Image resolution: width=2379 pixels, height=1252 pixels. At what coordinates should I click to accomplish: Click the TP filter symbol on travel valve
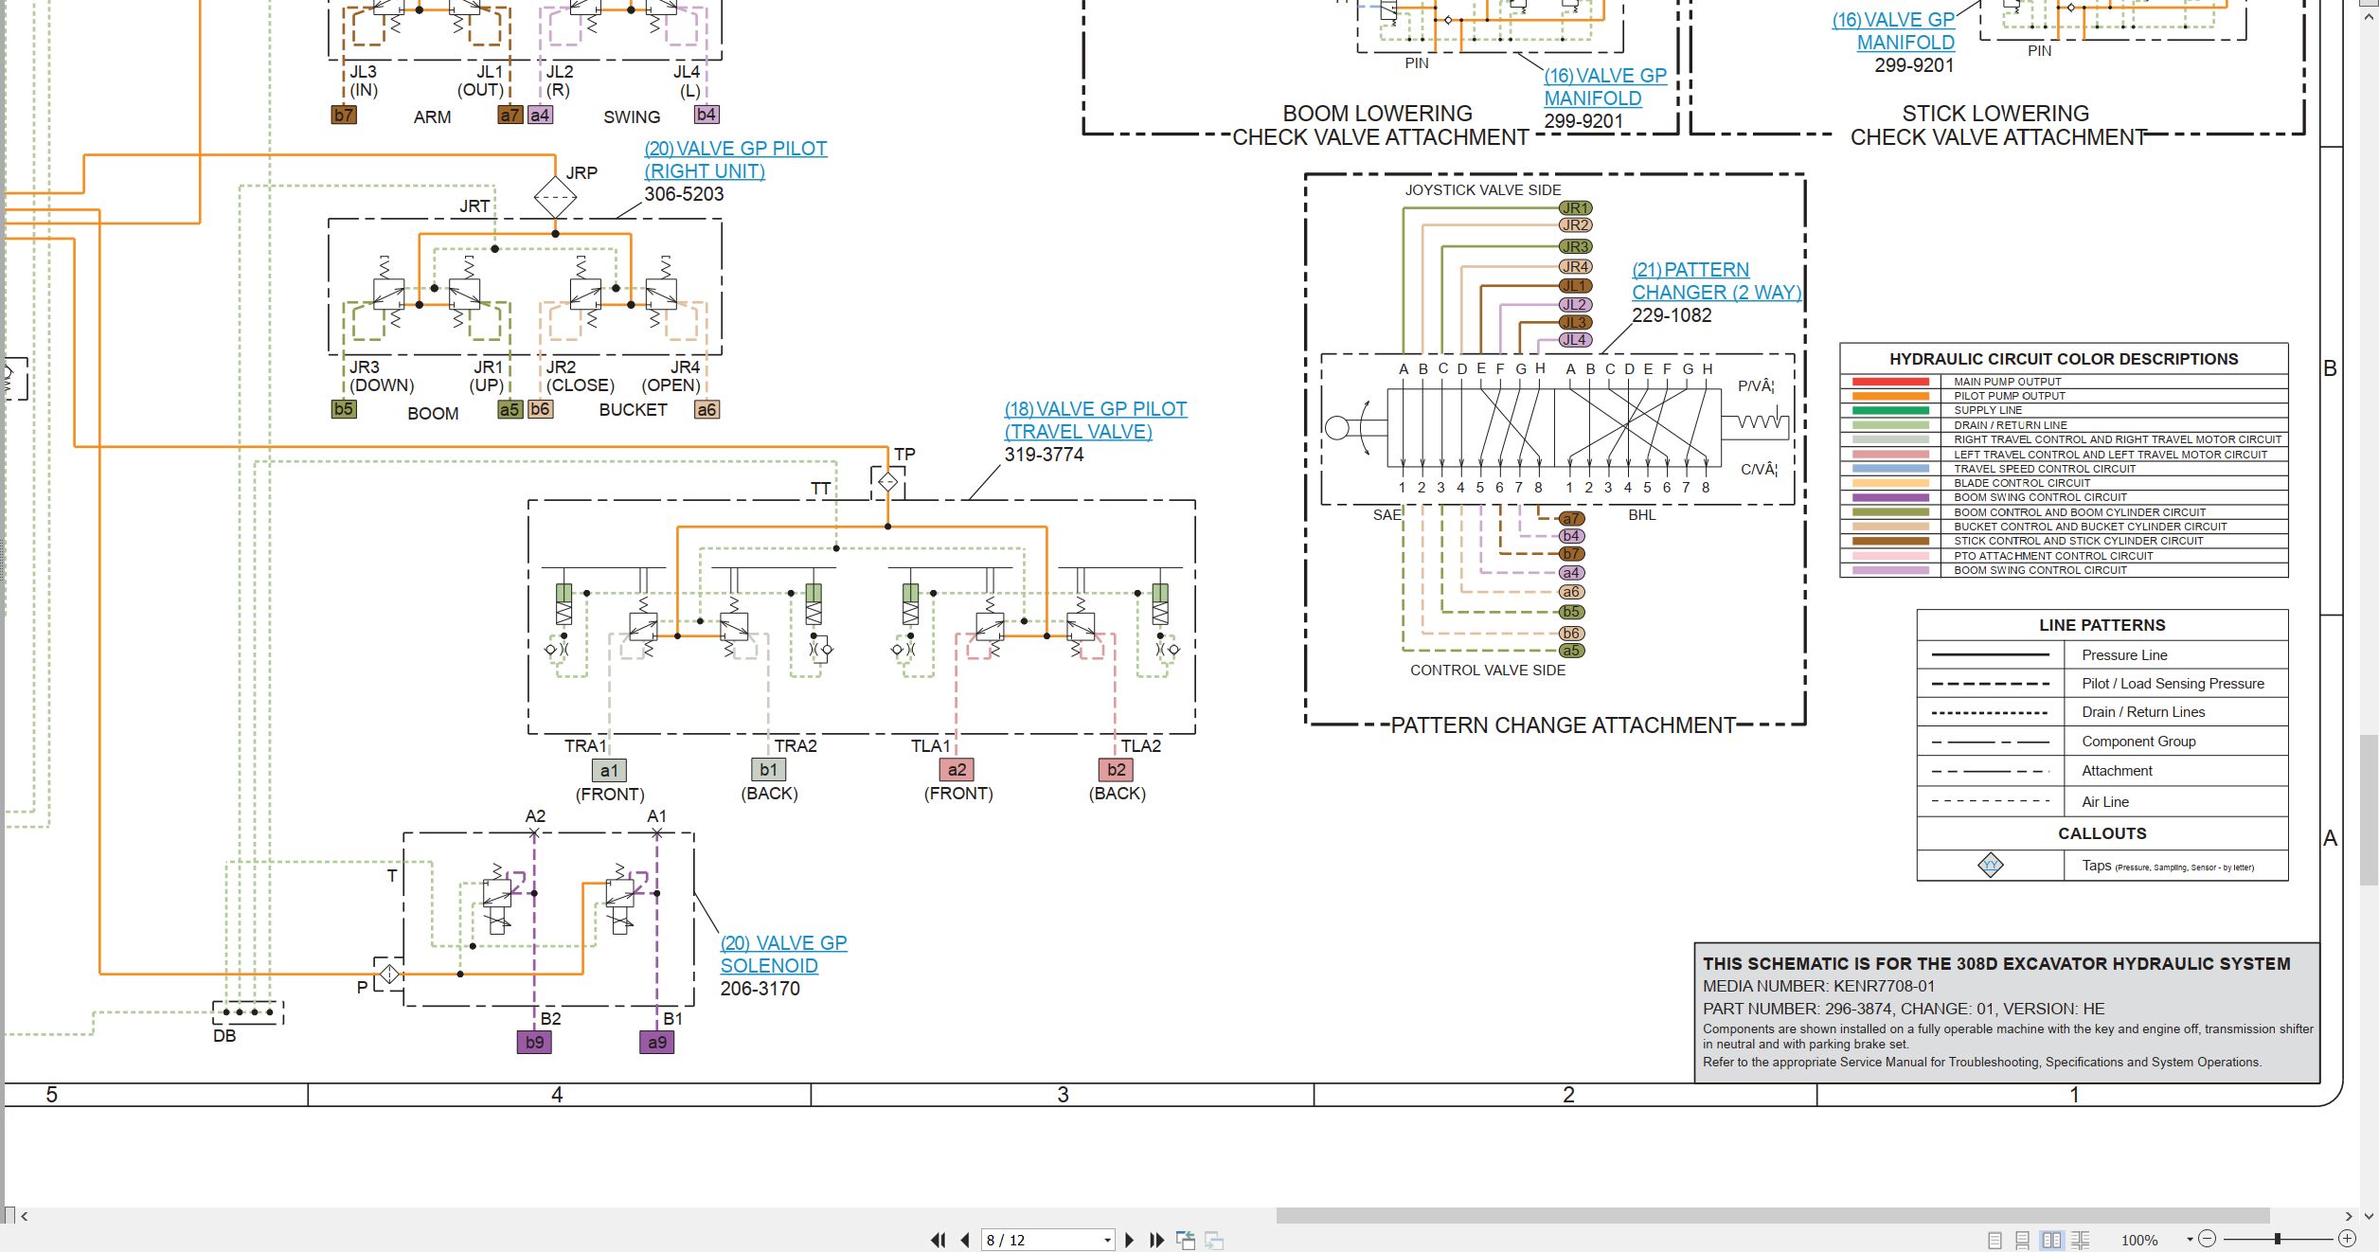(x=887, y=482)
